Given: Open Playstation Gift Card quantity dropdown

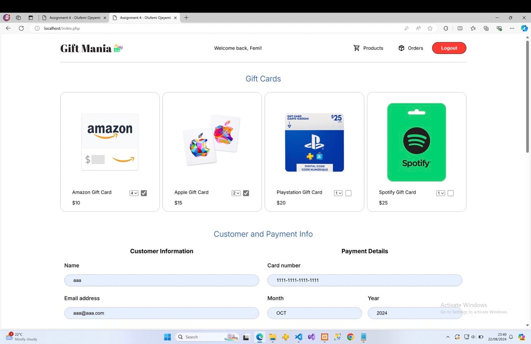Looking at the screenshot, I should (338, 193).
